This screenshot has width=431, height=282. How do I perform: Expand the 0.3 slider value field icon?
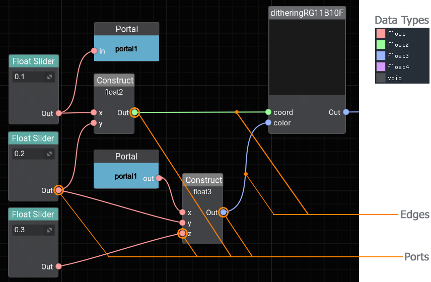pyautogui.click(x=50, y=230)
